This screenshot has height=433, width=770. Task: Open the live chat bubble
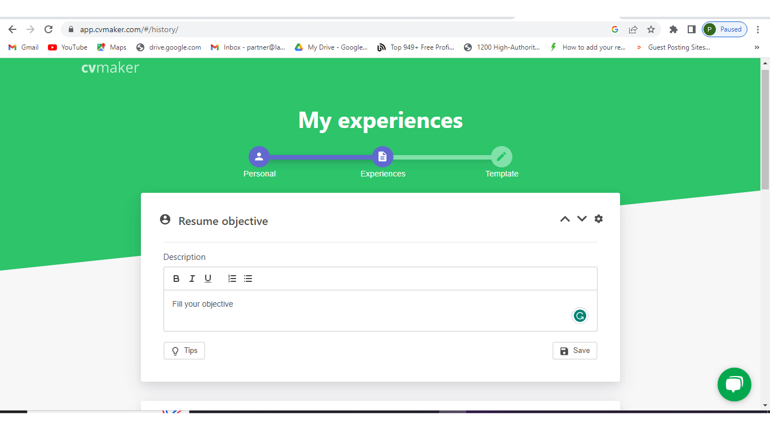734,385
